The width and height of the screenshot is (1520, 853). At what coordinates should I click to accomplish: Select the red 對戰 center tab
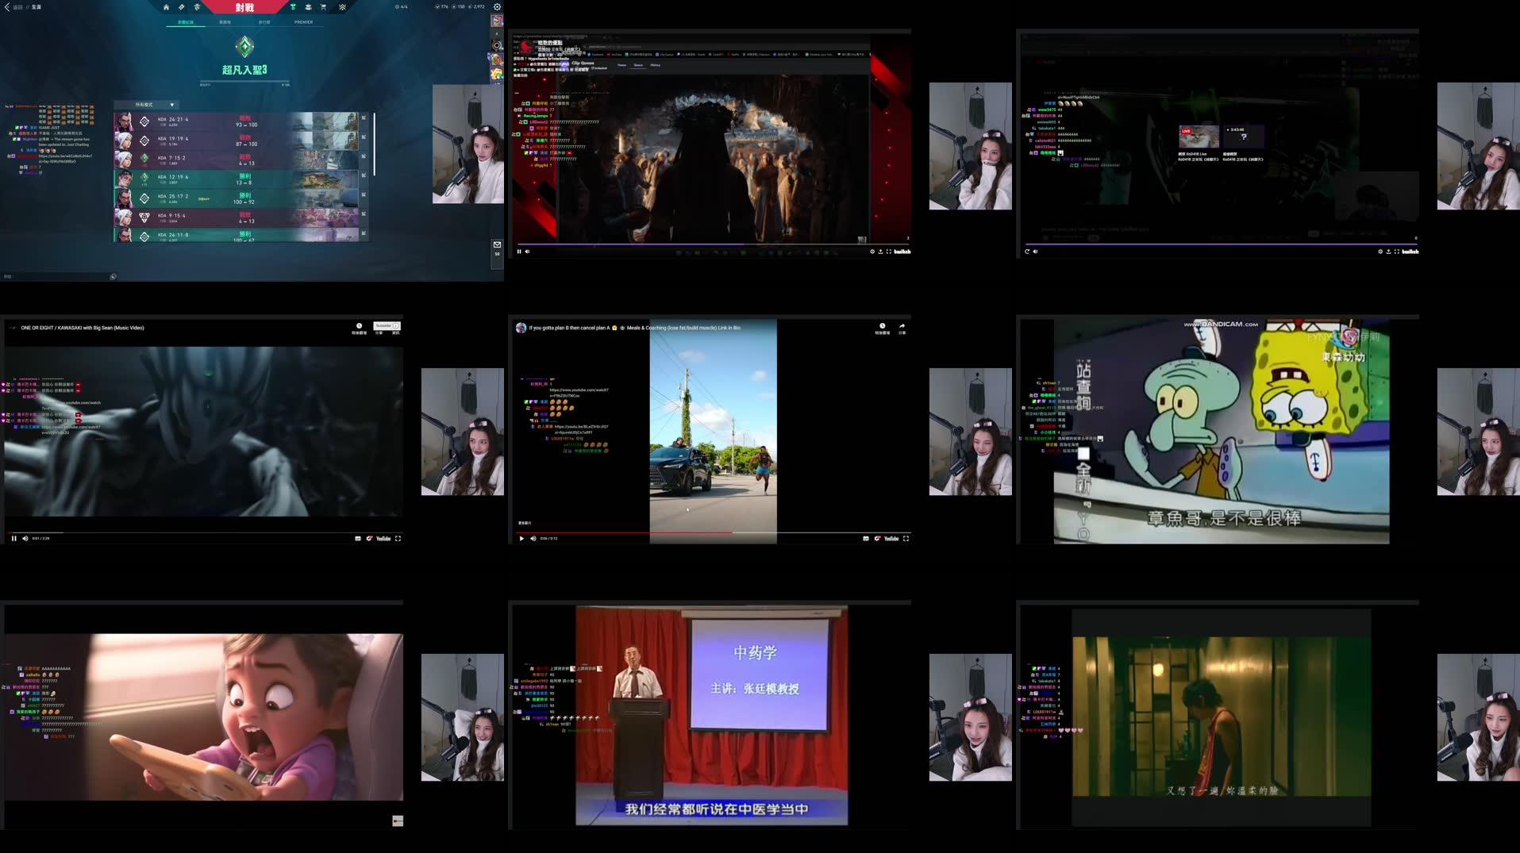coord(244,7)
